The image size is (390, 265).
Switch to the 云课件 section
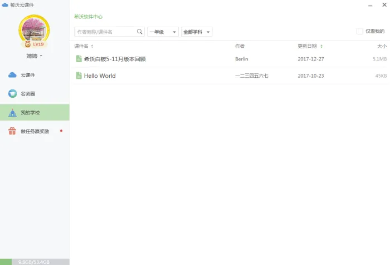[x=28, y=75]
